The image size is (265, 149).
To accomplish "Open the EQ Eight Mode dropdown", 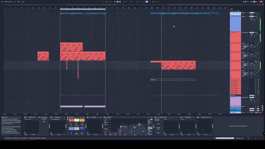I will coord(150,123).
